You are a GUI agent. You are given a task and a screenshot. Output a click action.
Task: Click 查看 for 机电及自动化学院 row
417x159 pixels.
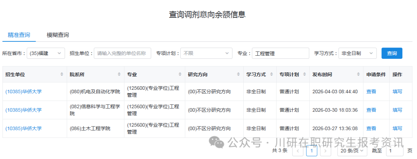click(x=371, y=92)
